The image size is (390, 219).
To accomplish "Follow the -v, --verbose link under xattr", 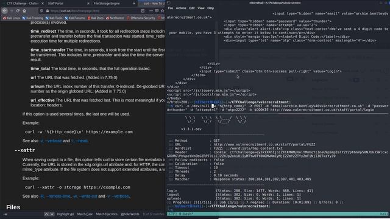I will (x=118, y=196).
